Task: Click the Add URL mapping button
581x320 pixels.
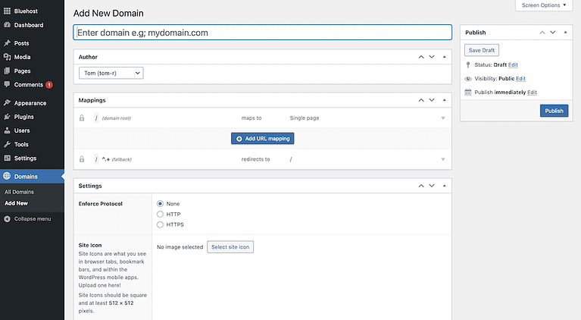Action: coord(263,138)
